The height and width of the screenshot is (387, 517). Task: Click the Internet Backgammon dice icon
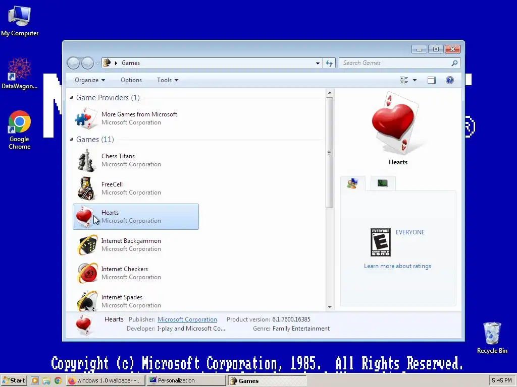coord(87,245)
